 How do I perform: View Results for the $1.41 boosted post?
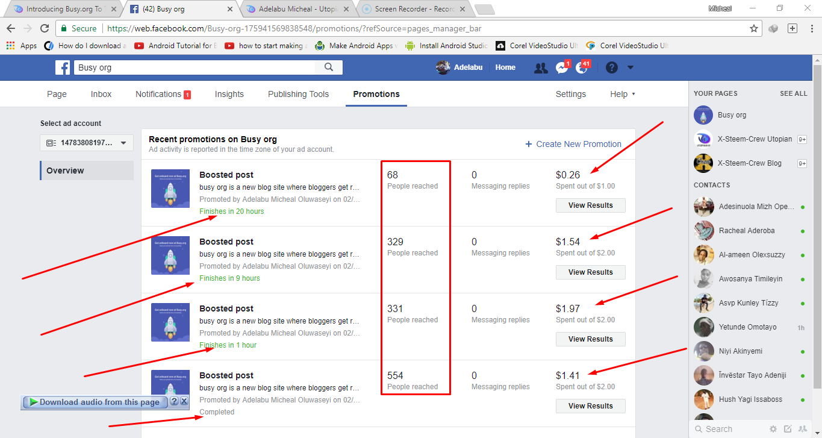tap(591, 406)
